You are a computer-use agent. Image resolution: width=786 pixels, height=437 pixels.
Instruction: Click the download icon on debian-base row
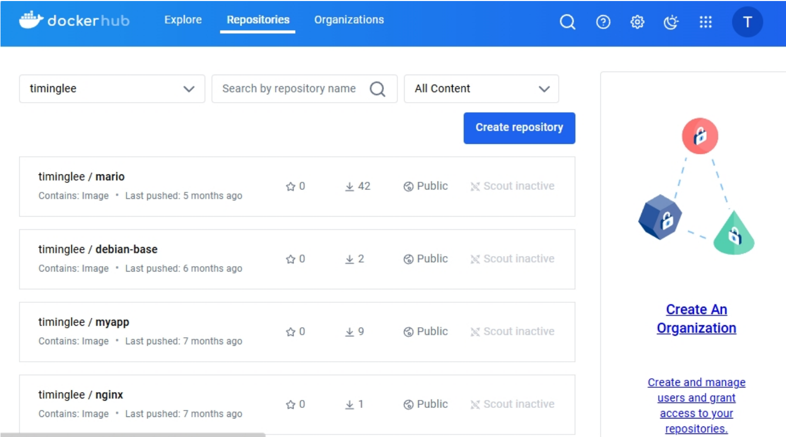(x=349, y=259)
